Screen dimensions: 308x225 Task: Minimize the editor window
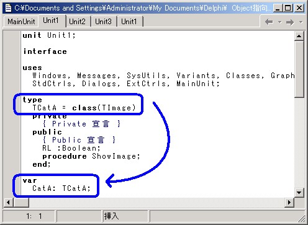[278, 8]
